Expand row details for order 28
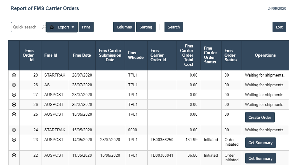Viewport: 298px width, 165px height. [14, 85]
